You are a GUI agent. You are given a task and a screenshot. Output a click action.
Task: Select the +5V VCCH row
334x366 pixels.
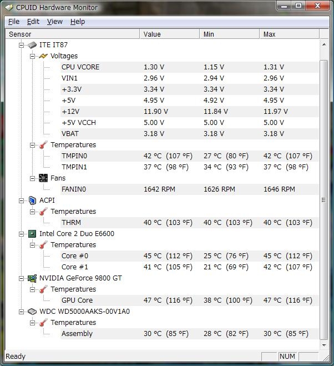(x=190, y=123)
